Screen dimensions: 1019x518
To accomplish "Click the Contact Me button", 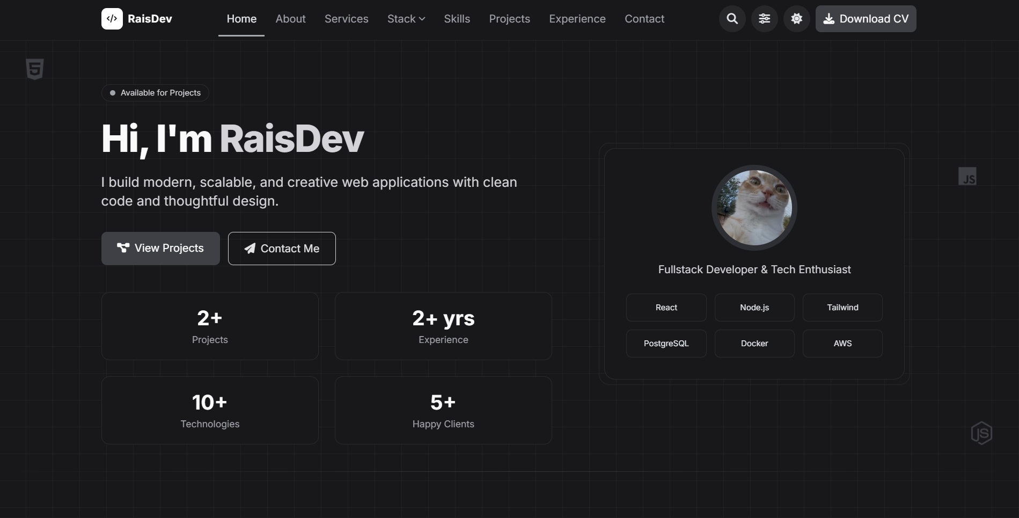I will point(281,248).
